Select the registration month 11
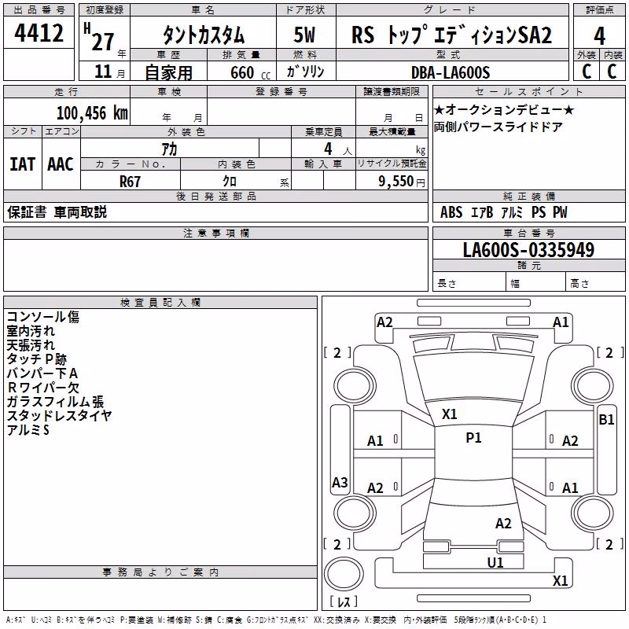This screenshot has height=629, width=629. click(x=103, y=72)
